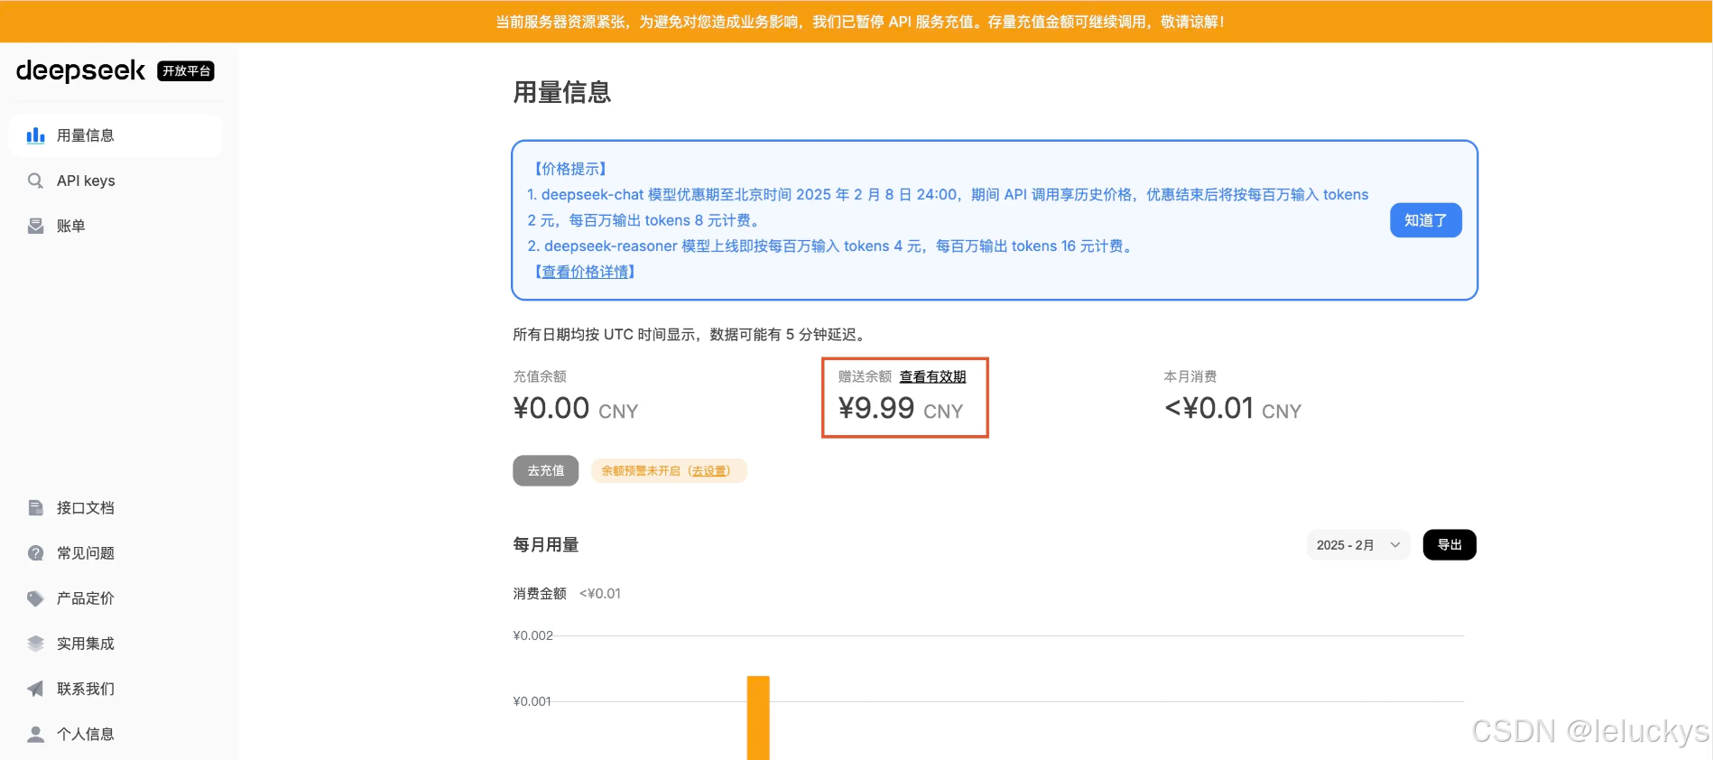The height and width of the screenshot is (760, 1713).
Task: Open the 2025 - 2月 month dropdown
Action: pos(1357,544)
